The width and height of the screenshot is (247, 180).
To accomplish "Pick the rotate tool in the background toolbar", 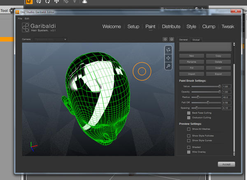I will tap(47, 2).
